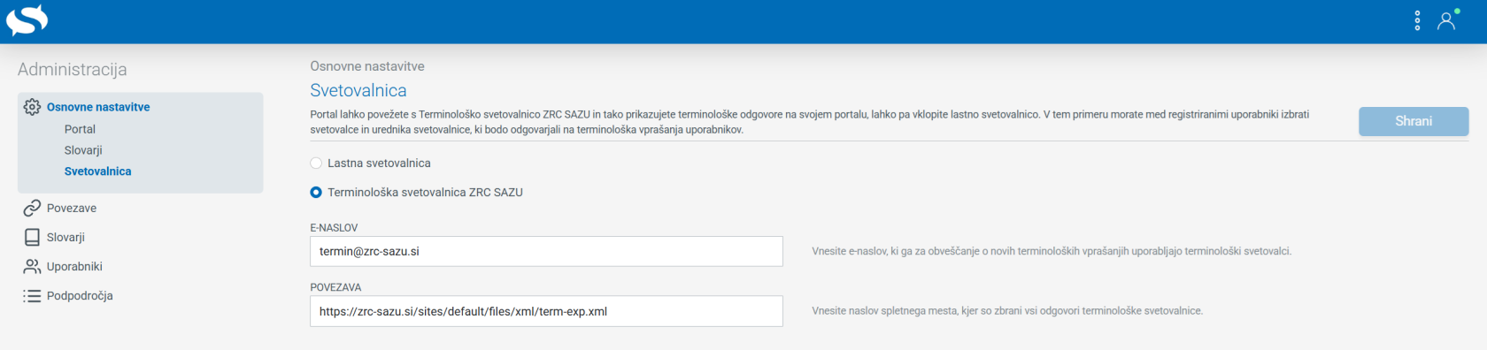Image resolution: width=1487 pixels, height=350 pixels.
Task: Open Svetovalnica submenu item
Action: [97, 171]
